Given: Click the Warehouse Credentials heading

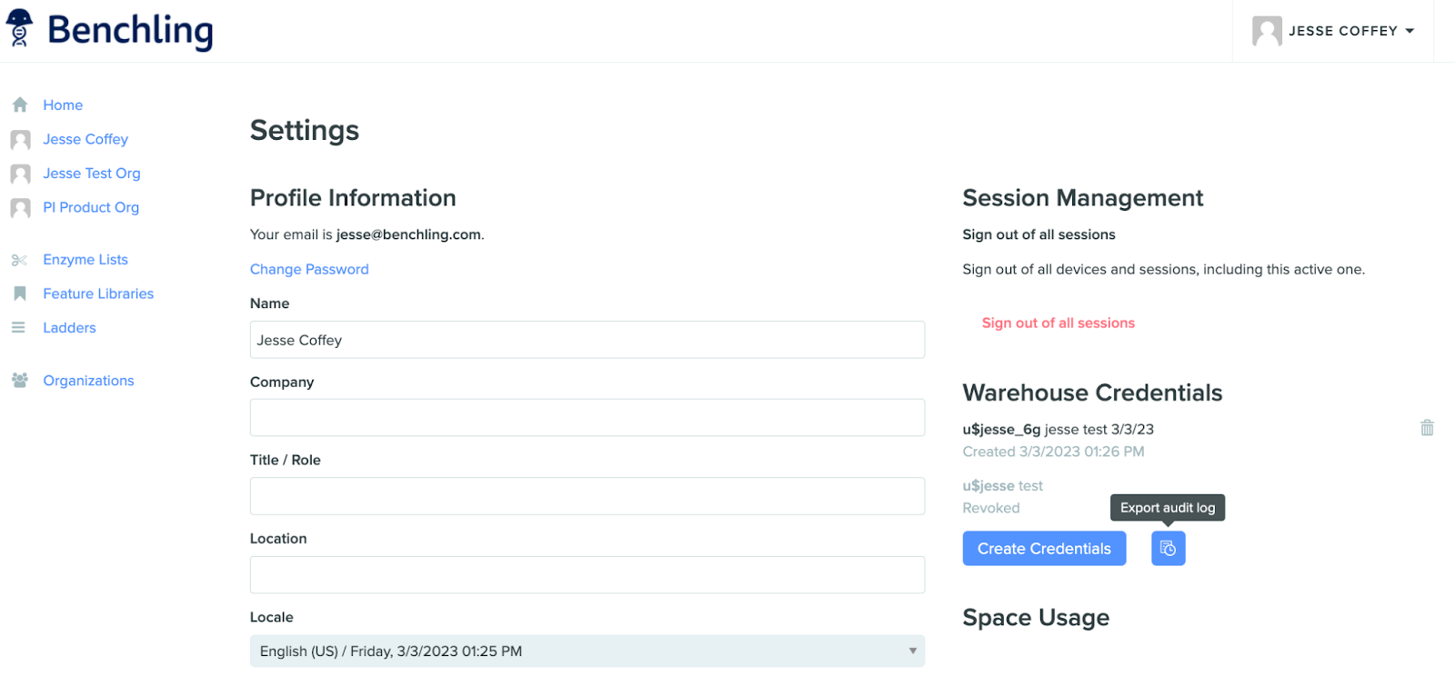Looking at the screenshot, I should (x=1092, y=393).
